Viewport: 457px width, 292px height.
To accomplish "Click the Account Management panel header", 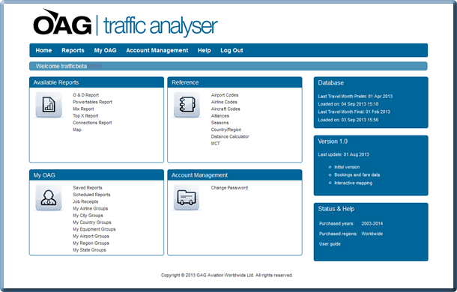I will pyautogui.click(x=234, y=175).
